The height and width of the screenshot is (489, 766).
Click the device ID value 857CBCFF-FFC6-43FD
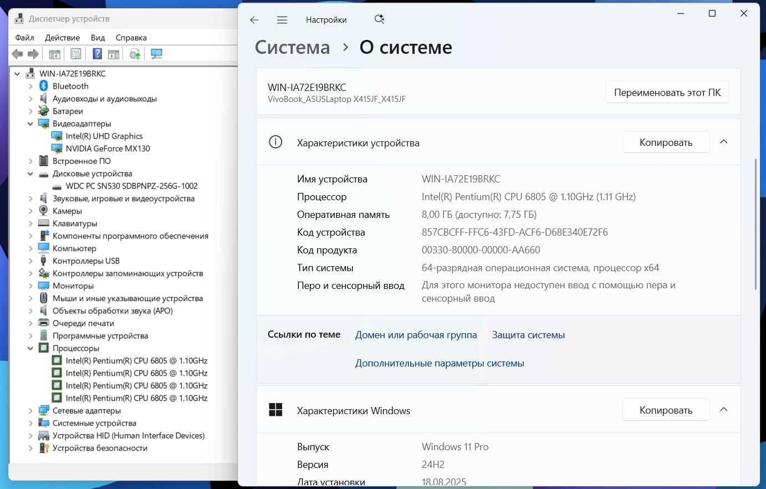click(515, 232)
